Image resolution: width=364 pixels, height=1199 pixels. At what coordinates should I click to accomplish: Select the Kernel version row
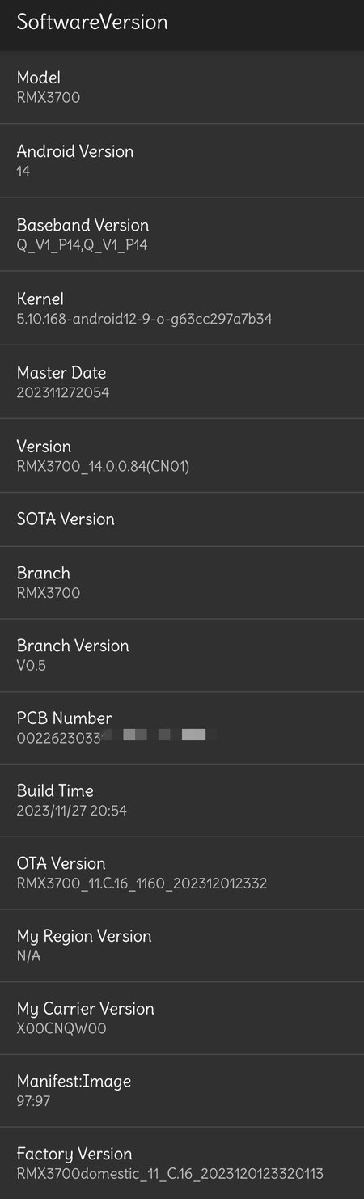click(182, 308)
